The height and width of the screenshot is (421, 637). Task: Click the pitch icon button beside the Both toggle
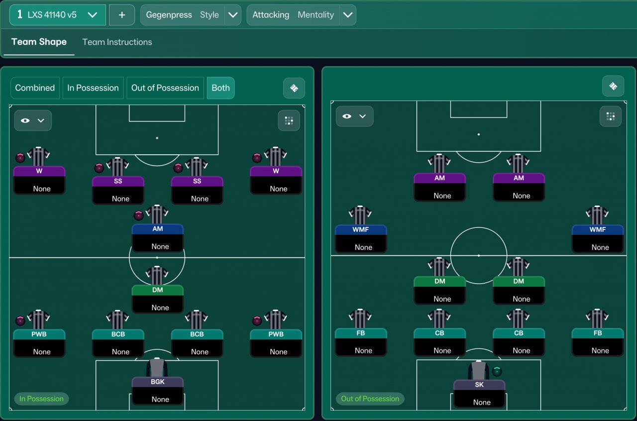294,88
